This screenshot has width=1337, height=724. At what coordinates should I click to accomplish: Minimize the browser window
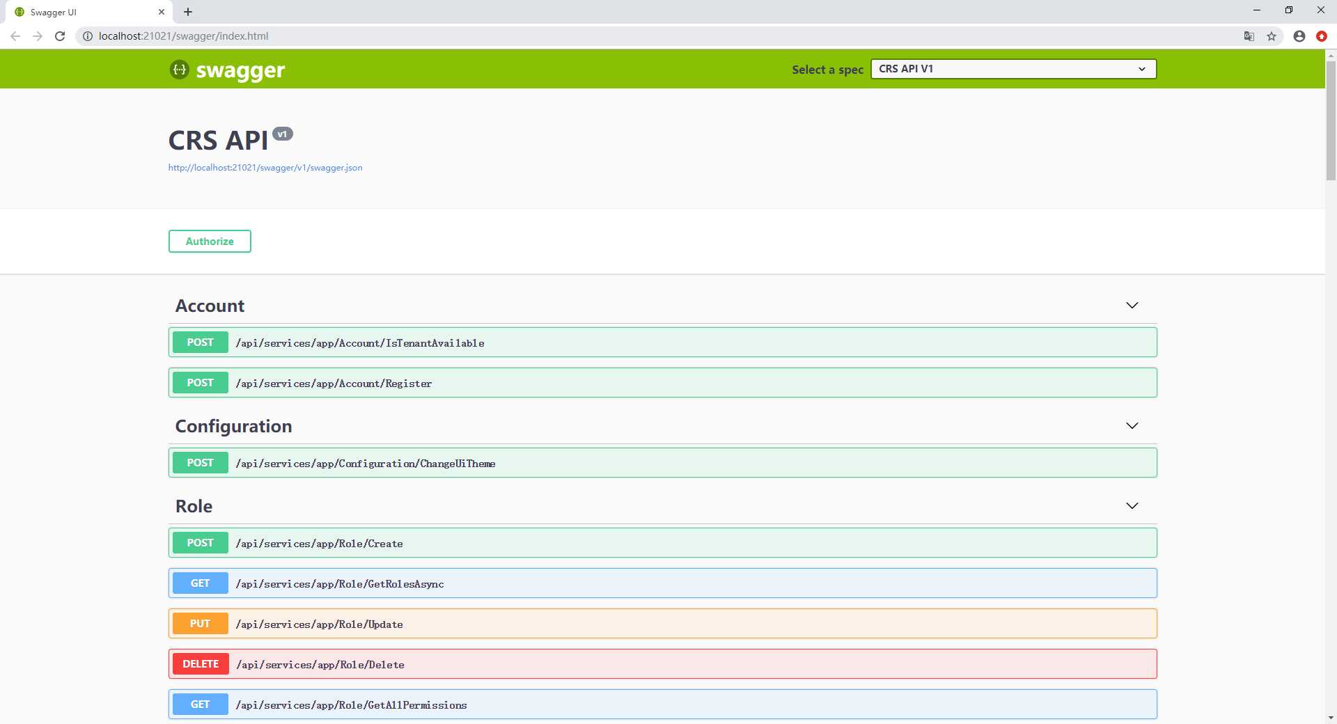(x=1257, y=10)
